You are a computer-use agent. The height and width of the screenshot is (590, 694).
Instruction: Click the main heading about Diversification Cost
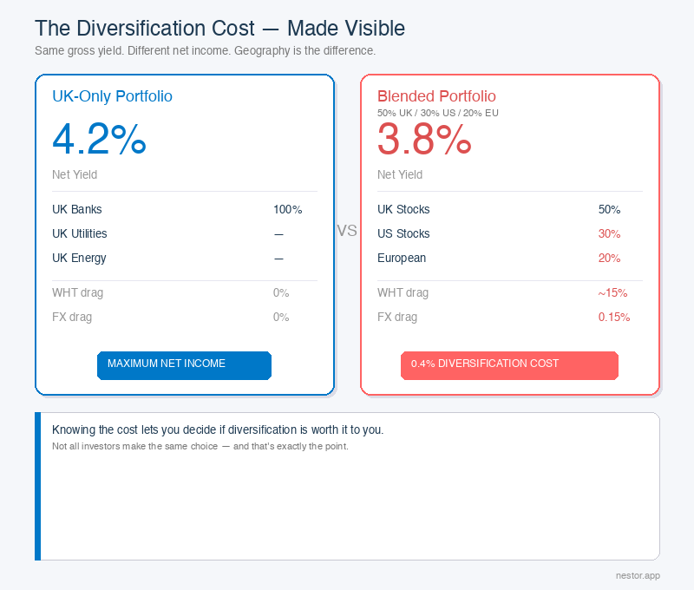pos(219,28)
